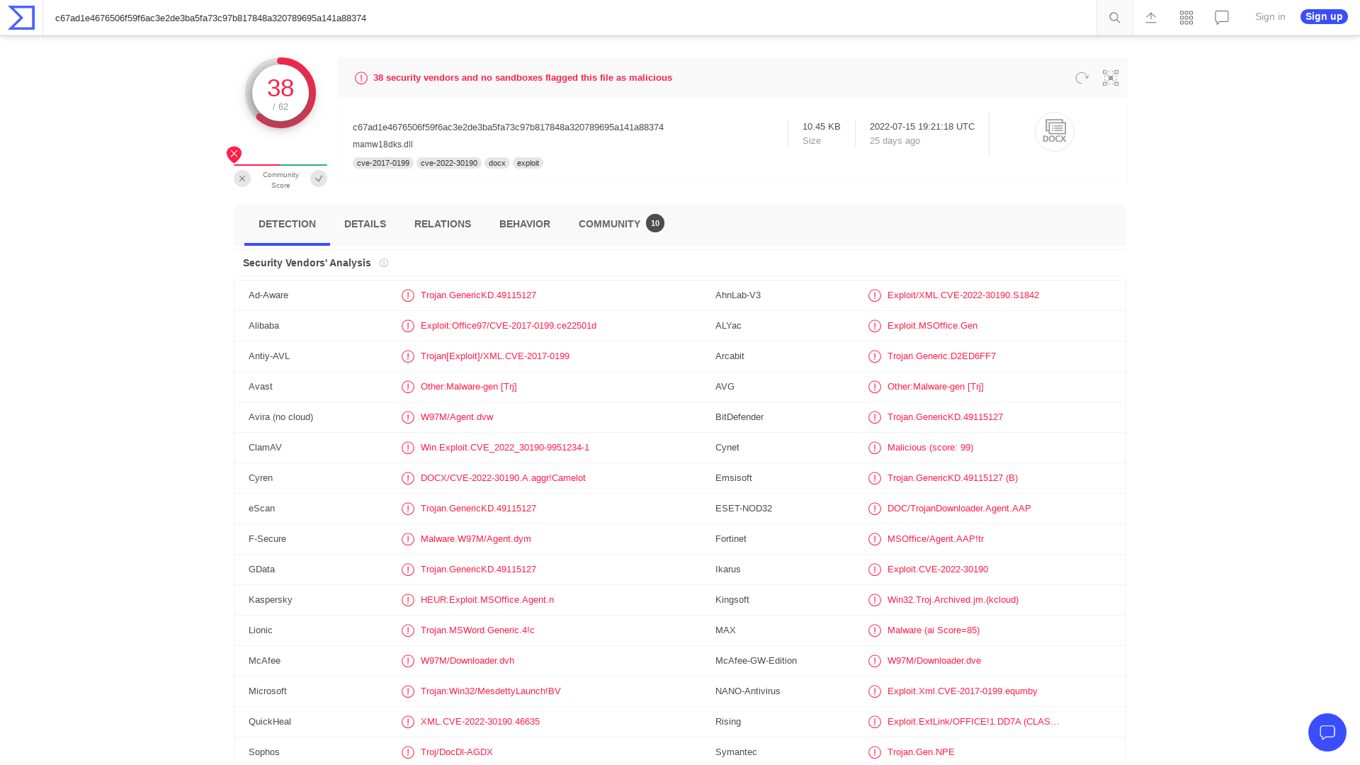Click the reanalyze circular arrow icon
This screenshot has height=765, width=1360.
pyautogui.click(x=1082, y=78)
